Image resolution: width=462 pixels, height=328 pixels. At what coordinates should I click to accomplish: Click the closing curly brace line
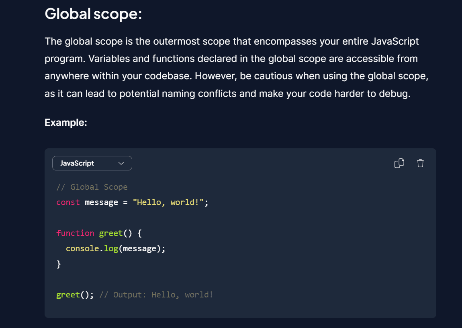(x=59, y=264)
